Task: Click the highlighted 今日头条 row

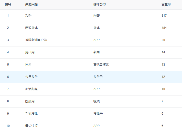Action: tap(31, 77)
